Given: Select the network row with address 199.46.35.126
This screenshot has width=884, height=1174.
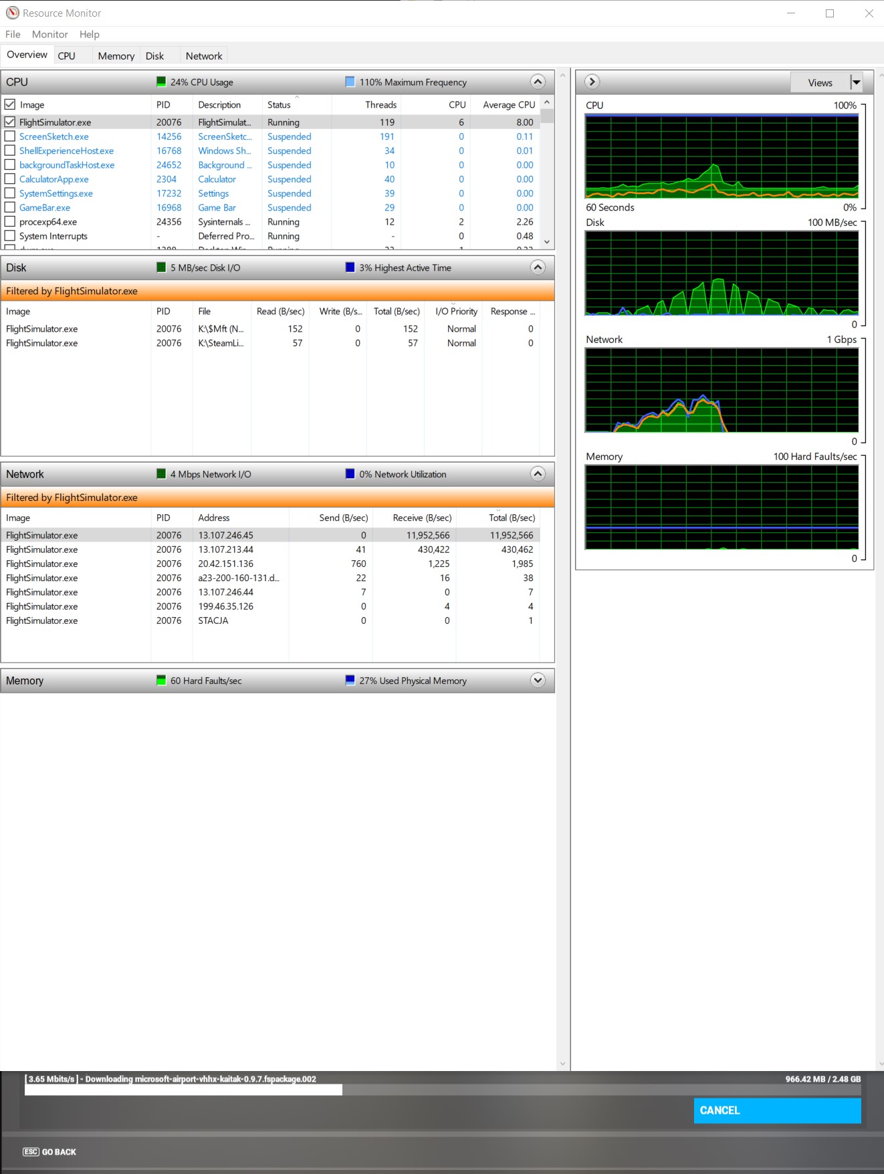Looking at the screenshot, I should [x=270, y=606].
